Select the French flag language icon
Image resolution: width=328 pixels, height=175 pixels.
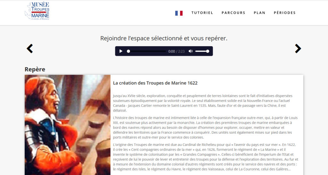[x=179, y=13]
